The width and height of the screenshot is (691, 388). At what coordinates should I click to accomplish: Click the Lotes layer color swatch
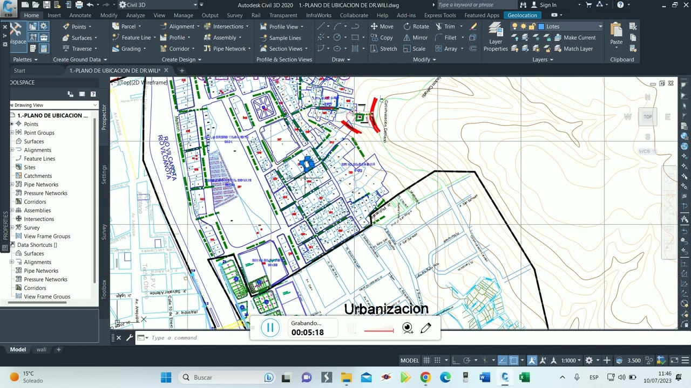pyautogui.click(x=541, y=26)
